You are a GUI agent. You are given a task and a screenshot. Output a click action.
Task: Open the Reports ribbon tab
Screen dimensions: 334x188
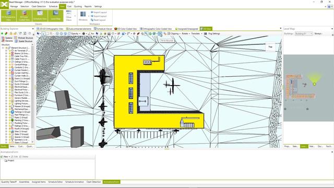[x=88, y=6]
